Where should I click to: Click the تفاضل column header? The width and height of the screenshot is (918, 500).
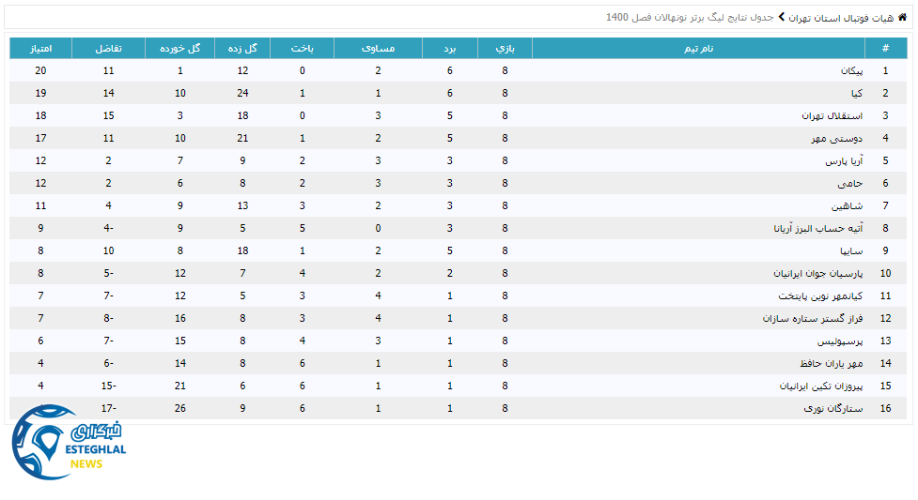pyautogui.click(x=108, y=49)
